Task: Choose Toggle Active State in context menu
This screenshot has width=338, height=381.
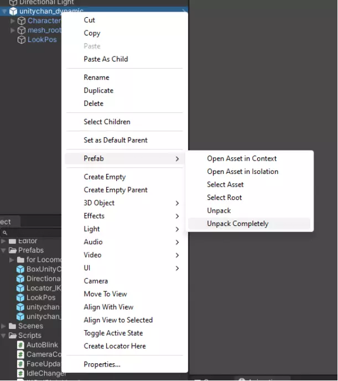Action: [113, 333]
